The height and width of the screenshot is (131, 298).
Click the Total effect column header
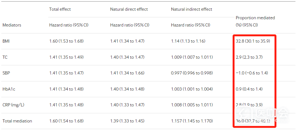(x=60, y=9)
